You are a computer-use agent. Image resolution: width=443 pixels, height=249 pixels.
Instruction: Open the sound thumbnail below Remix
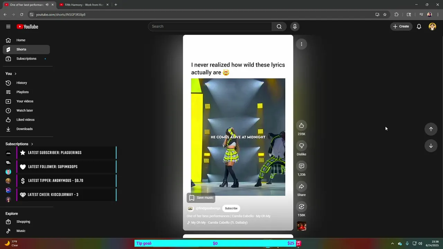(x=301, y=226)
